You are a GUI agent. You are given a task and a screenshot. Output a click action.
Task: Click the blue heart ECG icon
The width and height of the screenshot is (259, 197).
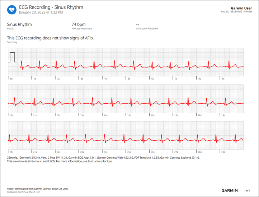coord(12,10)
